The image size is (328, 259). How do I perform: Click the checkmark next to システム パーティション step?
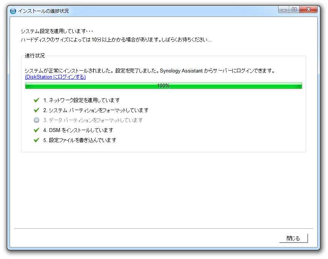coord(36,110)
